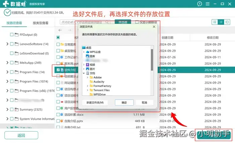Uncheck the 软件介绍 file checkbox
This screenshot has width=235, height=143.
pos(58,70)
